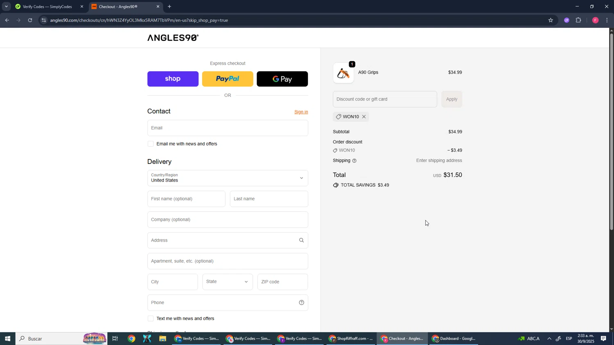This screenshot has width=614, height=345.
Task: Show hidden system tray icons
Action: (x=549, y=338)
